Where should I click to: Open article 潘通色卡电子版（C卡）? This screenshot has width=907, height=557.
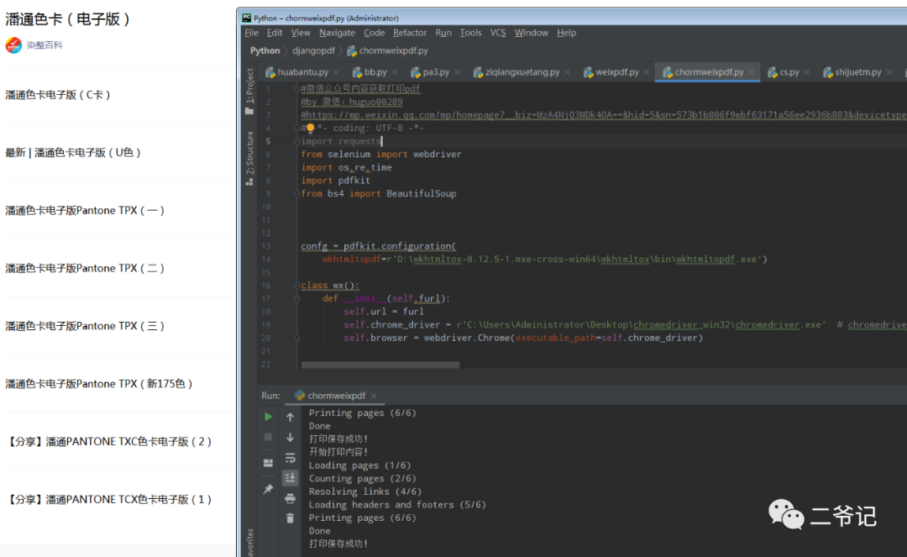click(x=58, y=95)
